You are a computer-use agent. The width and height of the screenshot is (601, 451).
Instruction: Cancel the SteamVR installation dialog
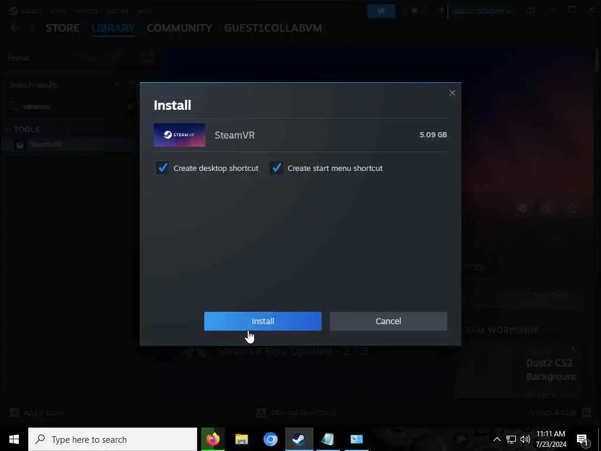click(x=389, y=321)
